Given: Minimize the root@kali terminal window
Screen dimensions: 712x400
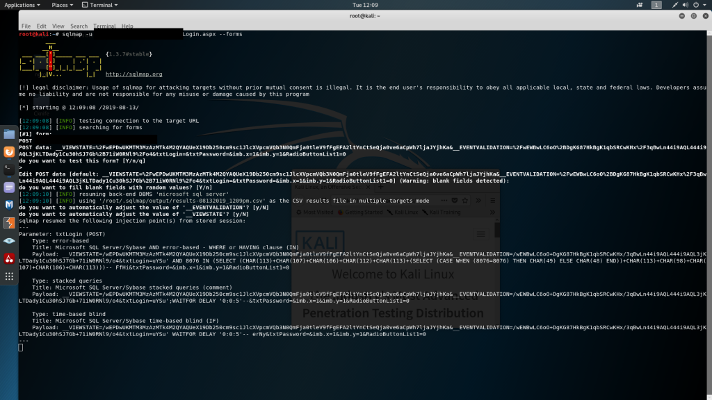Looking at the screenshot, I should [682, 16].
